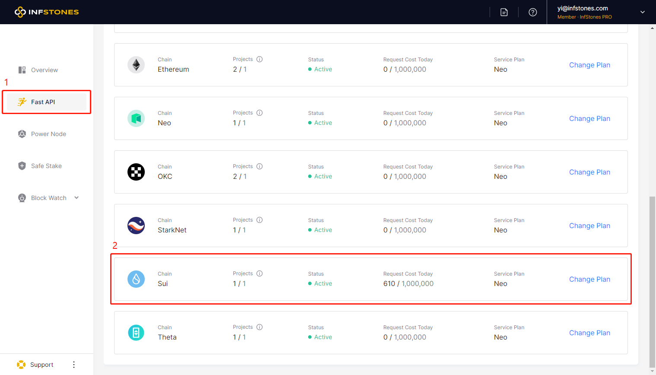Click the Ethereum chain logo

(136, 65)
